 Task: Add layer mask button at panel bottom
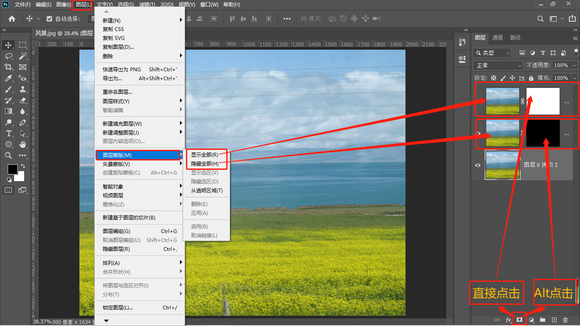pyautogui.click(x=519, y=320)
